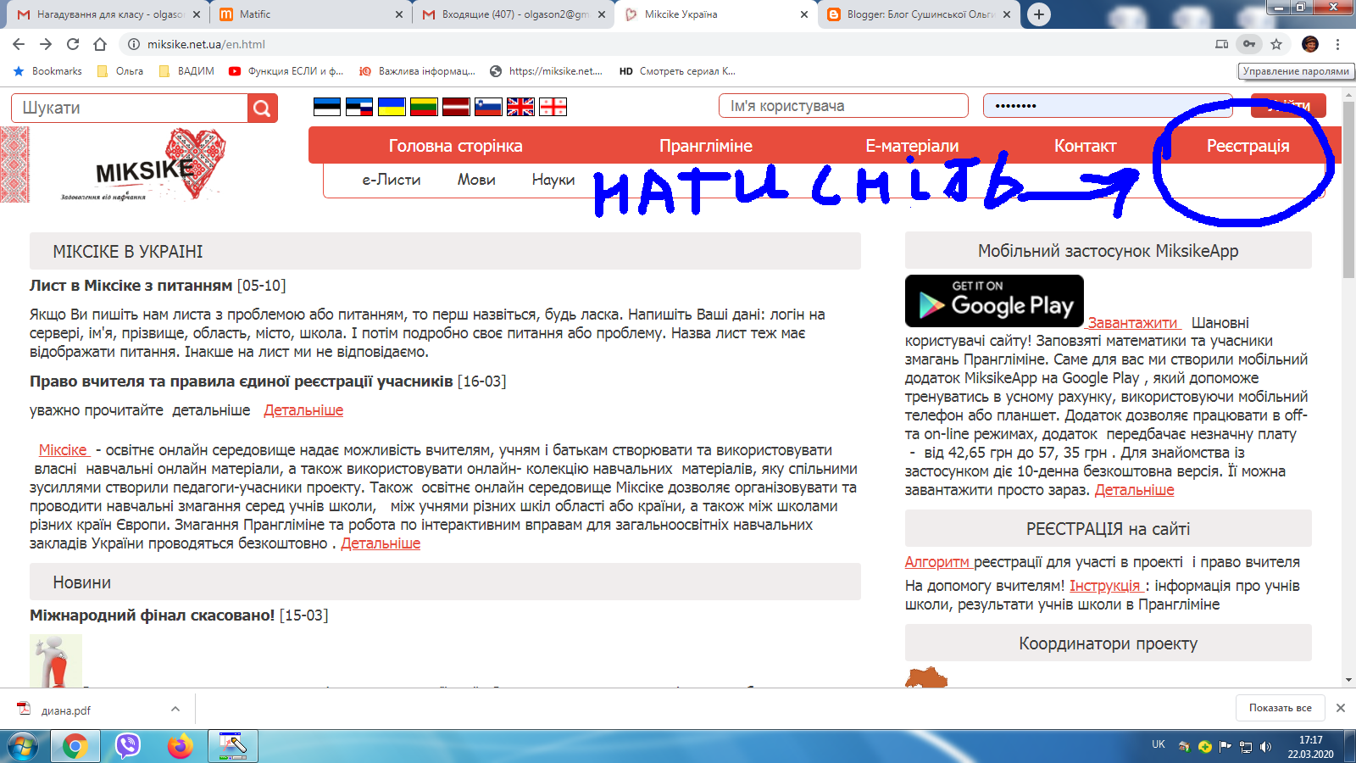Image resolution: width=1356 pixels, height=763 pixels.
Task: Select the Georgian flag language icon
Action: (x=553, y=107)
